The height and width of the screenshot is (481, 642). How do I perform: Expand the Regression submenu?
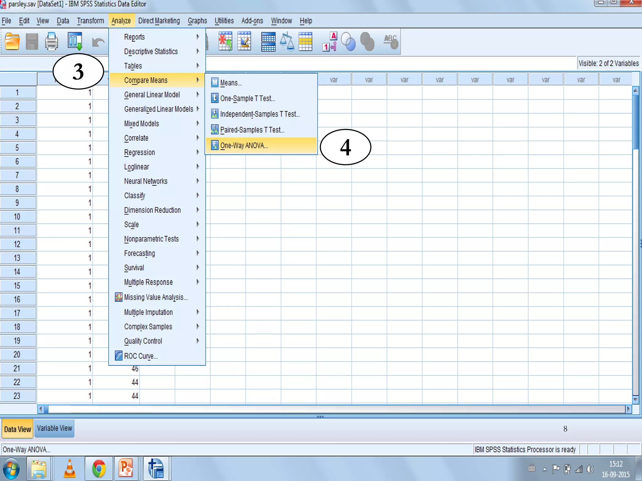pyautogui.click(x=139, y=153)
